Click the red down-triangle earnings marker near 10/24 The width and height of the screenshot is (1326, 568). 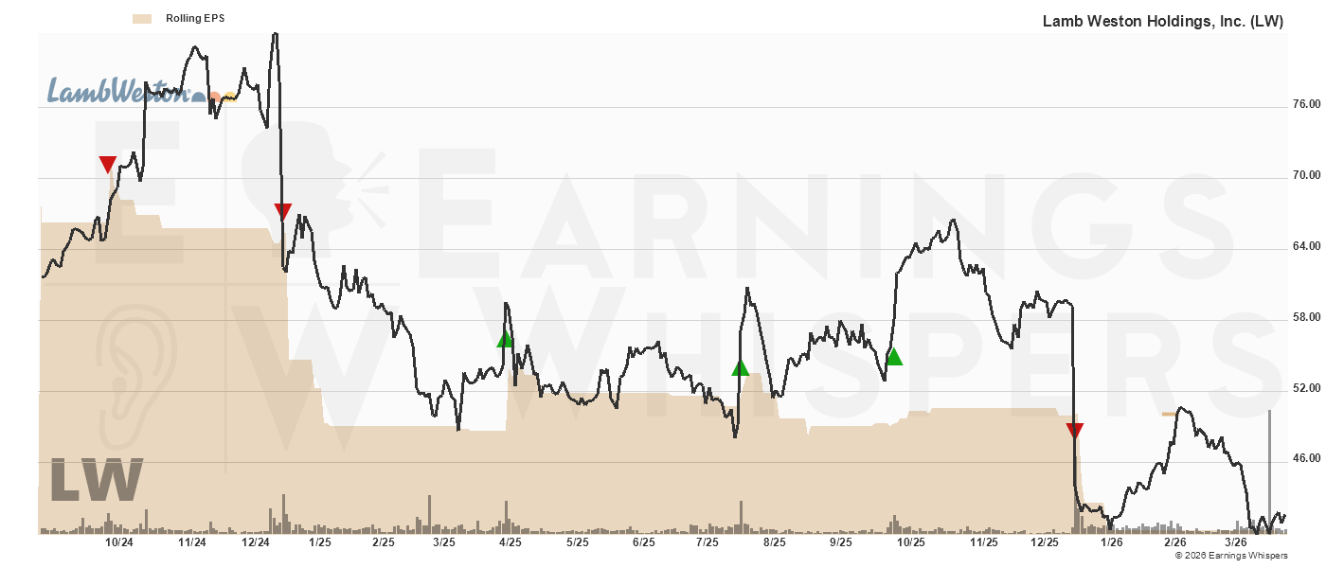108,165
